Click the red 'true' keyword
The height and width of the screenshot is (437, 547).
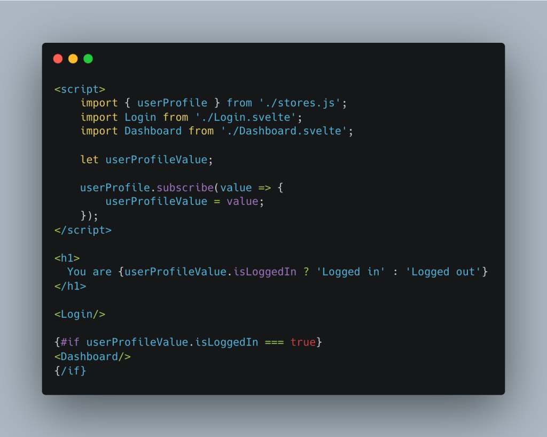point(303,342)
